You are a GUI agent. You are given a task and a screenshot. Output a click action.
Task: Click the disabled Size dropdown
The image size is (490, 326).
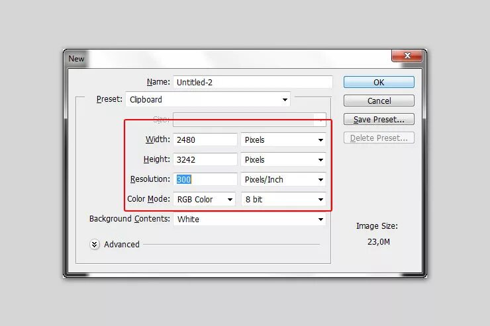(250, 120)
